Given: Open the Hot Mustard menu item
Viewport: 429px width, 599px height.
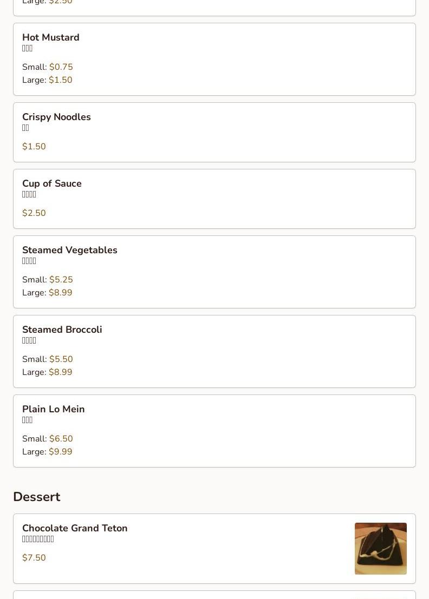Looking at the screenshot, I should (x=51, y=37).
